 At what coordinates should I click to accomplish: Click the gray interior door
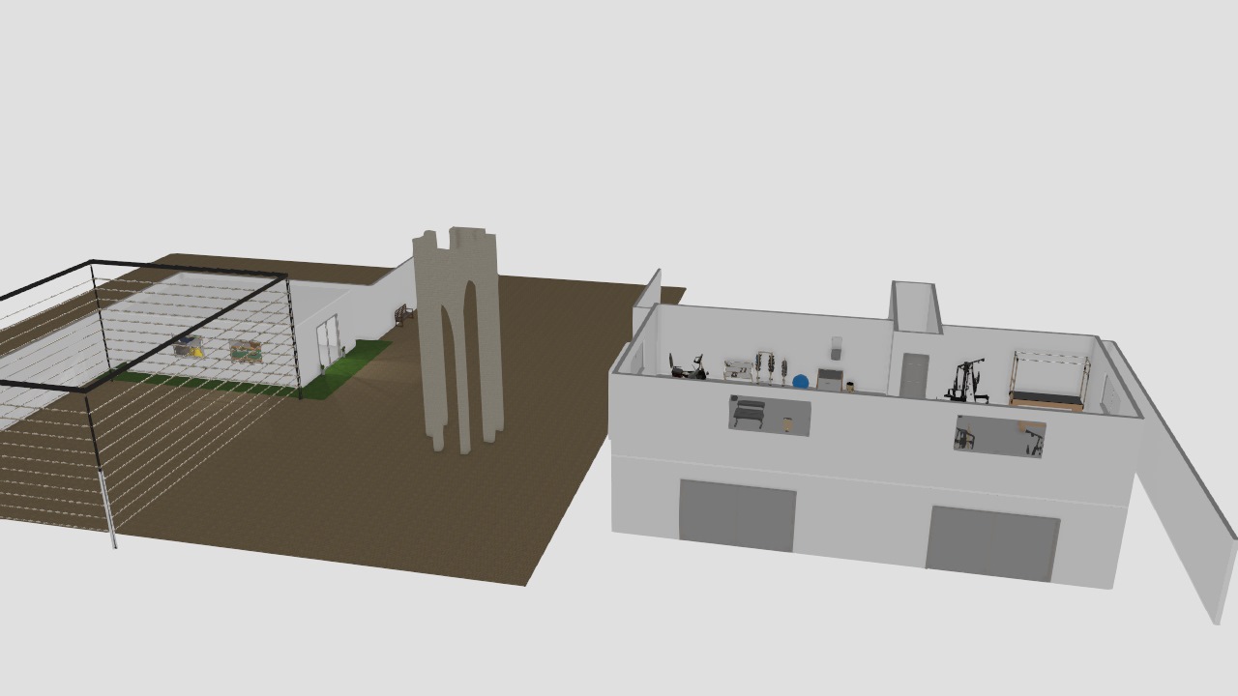click(914, 376)
